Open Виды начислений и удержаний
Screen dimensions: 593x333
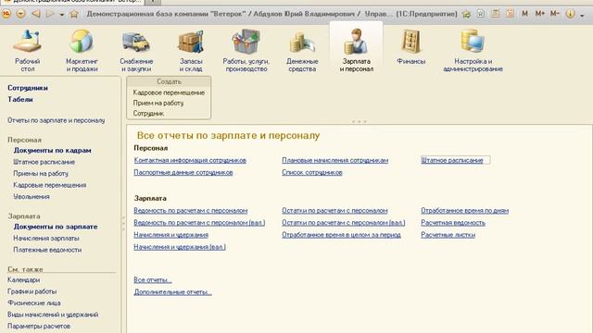pyautogui.click(x=53, y=314)
